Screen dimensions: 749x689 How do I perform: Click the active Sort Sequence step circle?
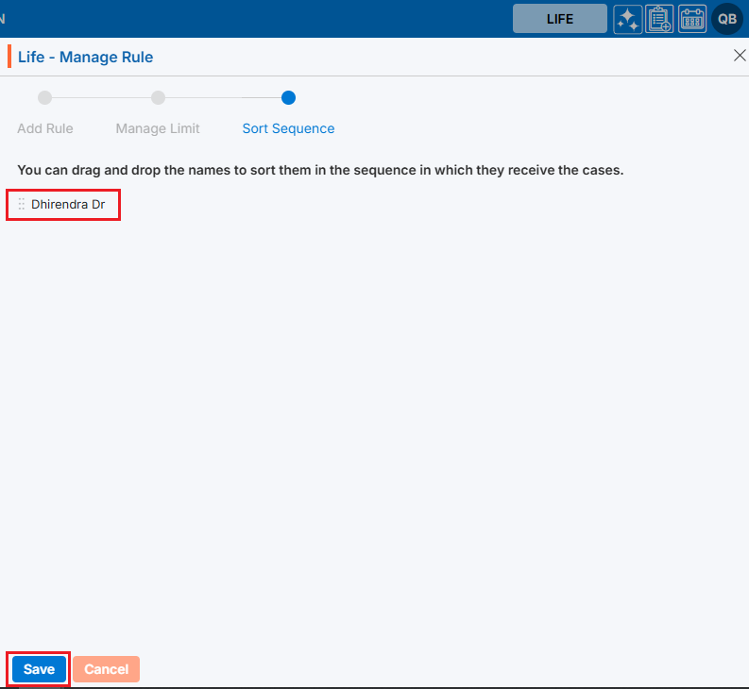click(x=288, y=97)
